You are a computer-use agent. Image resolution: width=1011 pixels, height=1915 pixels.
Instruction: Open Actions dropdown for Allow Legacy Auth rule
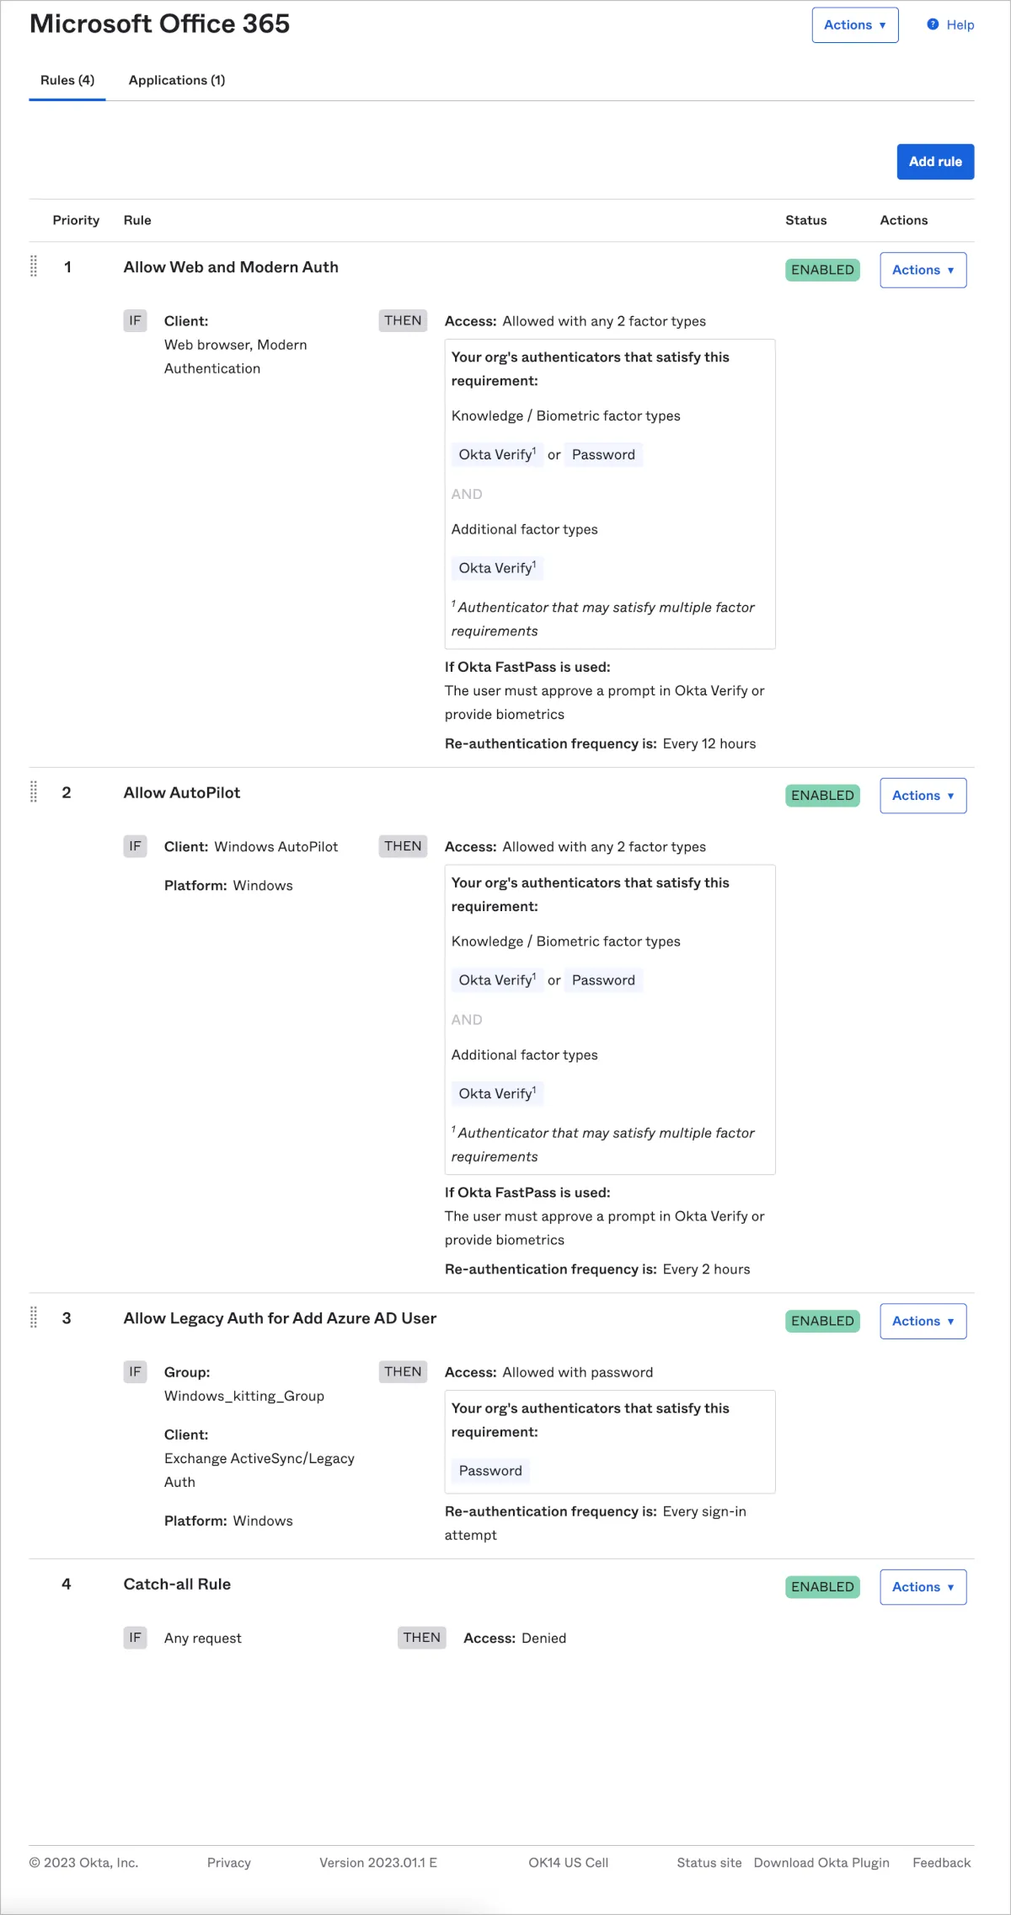(923, 1321)
